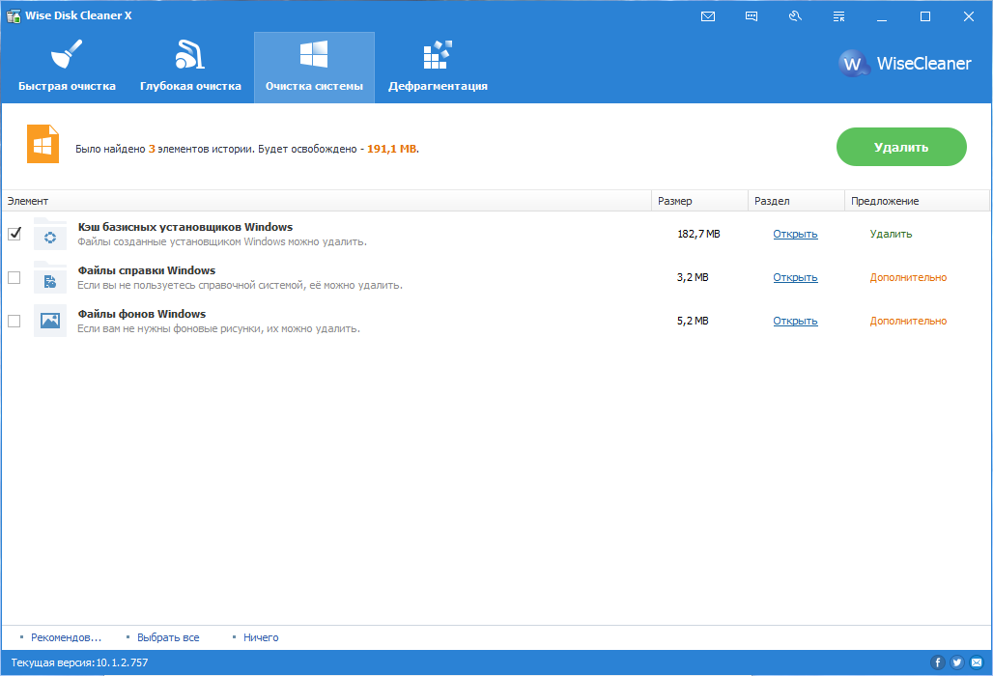The height and width of the screenshot is (676, 993).
Task: Sort by the Элемент column header
Action: tap(326, 201)
